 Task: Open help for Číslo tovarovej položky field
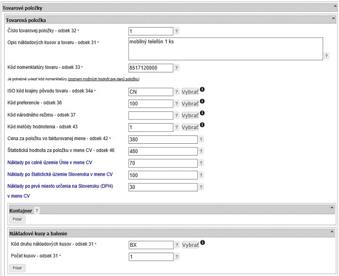pyautogui.click(x=177, y=31)
